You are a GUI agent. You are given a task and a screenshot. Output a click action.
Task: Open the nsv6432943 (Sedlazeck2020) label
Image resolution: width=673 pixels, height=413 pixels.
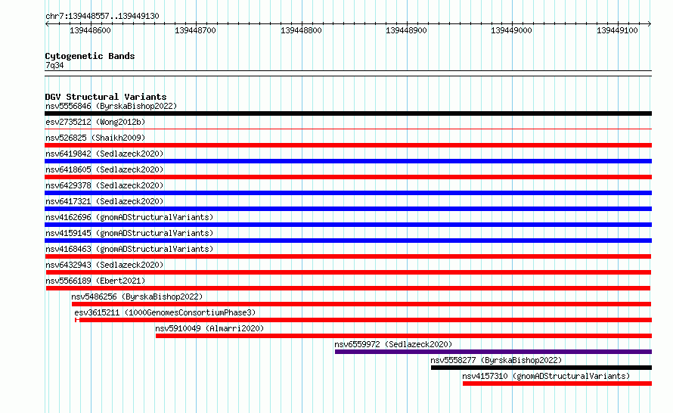pos(104,265)
